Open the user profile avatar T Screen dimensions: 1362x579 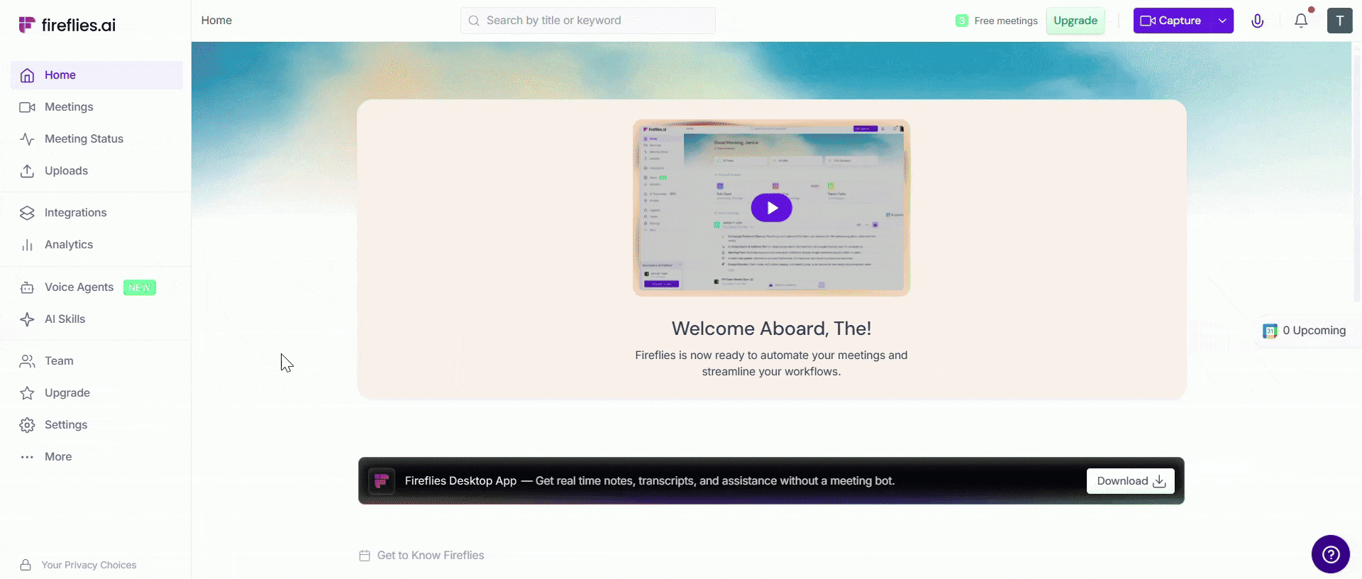(x=1340, y=21)
